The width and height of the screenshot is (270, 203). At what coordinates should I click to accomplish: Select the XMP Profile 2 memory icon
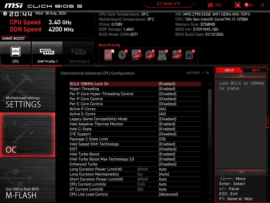[79, 54]
